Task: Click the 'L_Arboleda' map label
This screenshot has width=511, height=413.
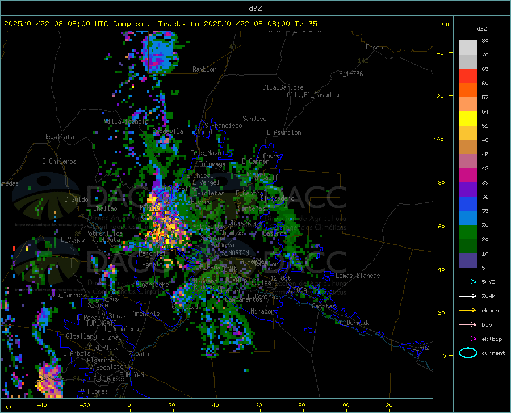Action: click(122, 329)
